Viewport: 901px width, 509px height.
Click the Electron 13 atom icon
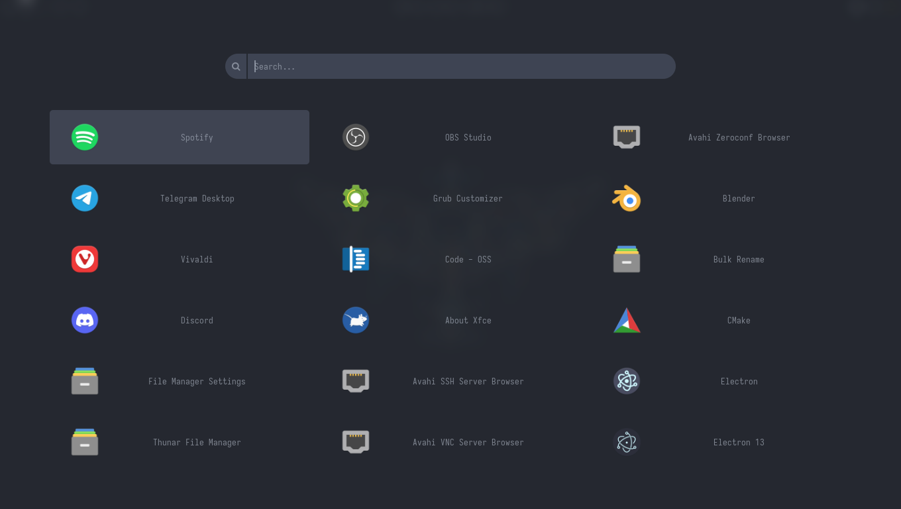[x=627, y=442]
